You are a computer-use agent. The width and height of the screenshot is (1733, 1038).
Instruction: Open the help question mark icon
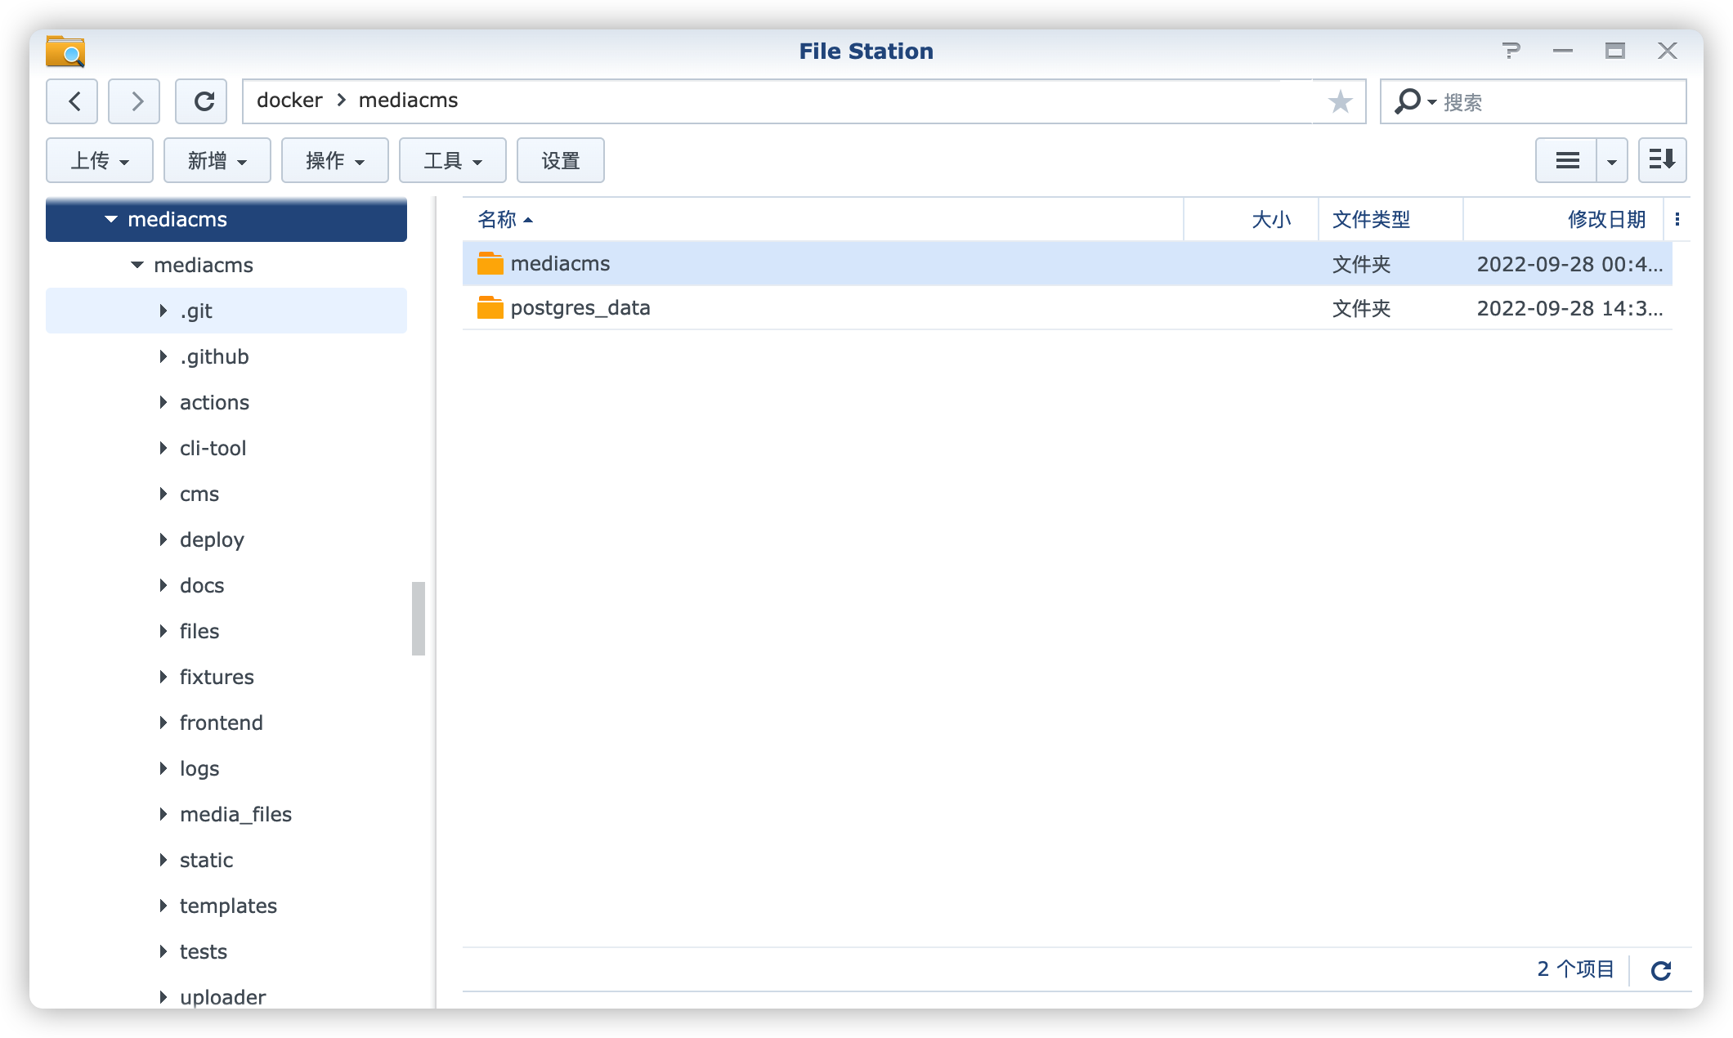1511,51
